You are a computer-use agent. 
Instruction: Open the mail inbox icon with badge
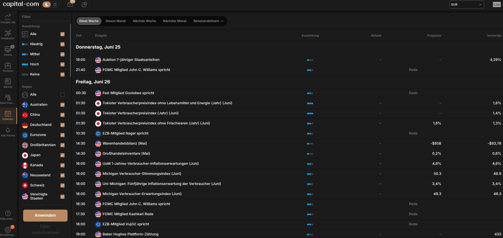(70, 4)
